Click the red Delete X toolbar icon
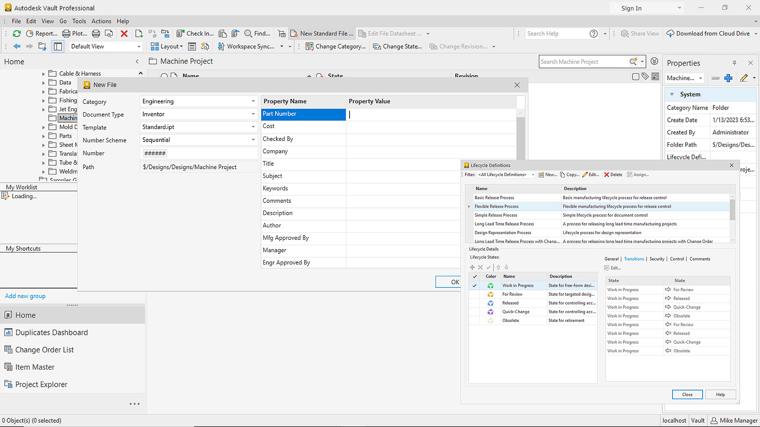This screenshot has width=760, height=427. (124, 34)
